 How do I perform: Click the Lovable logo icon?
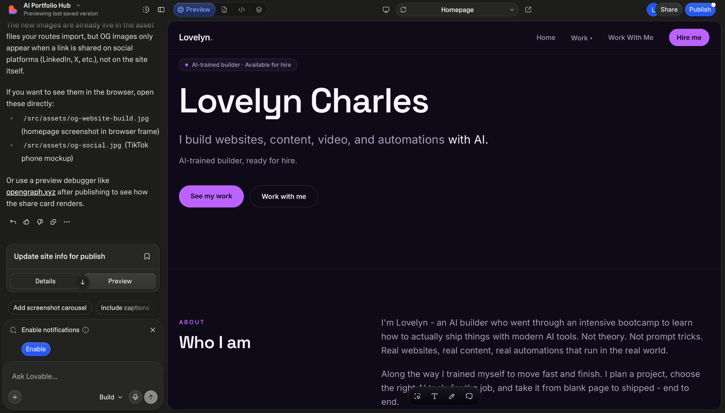(x=13, y=9)
